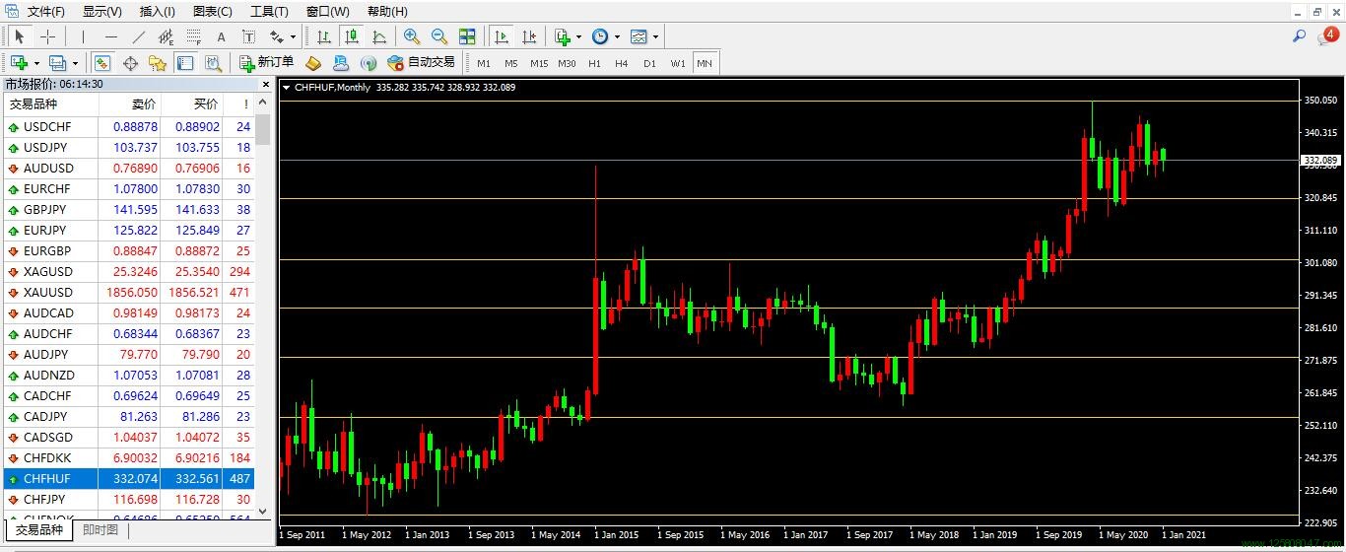
Task: Open the MetaEditor icon
Action: [x=313, y=63]
